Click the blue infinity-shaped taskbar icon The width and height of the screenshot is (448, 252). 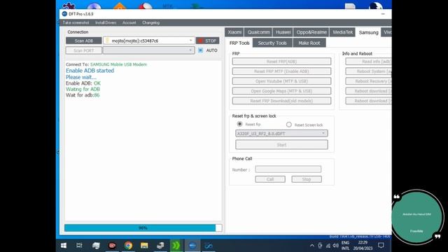point(209,246)
